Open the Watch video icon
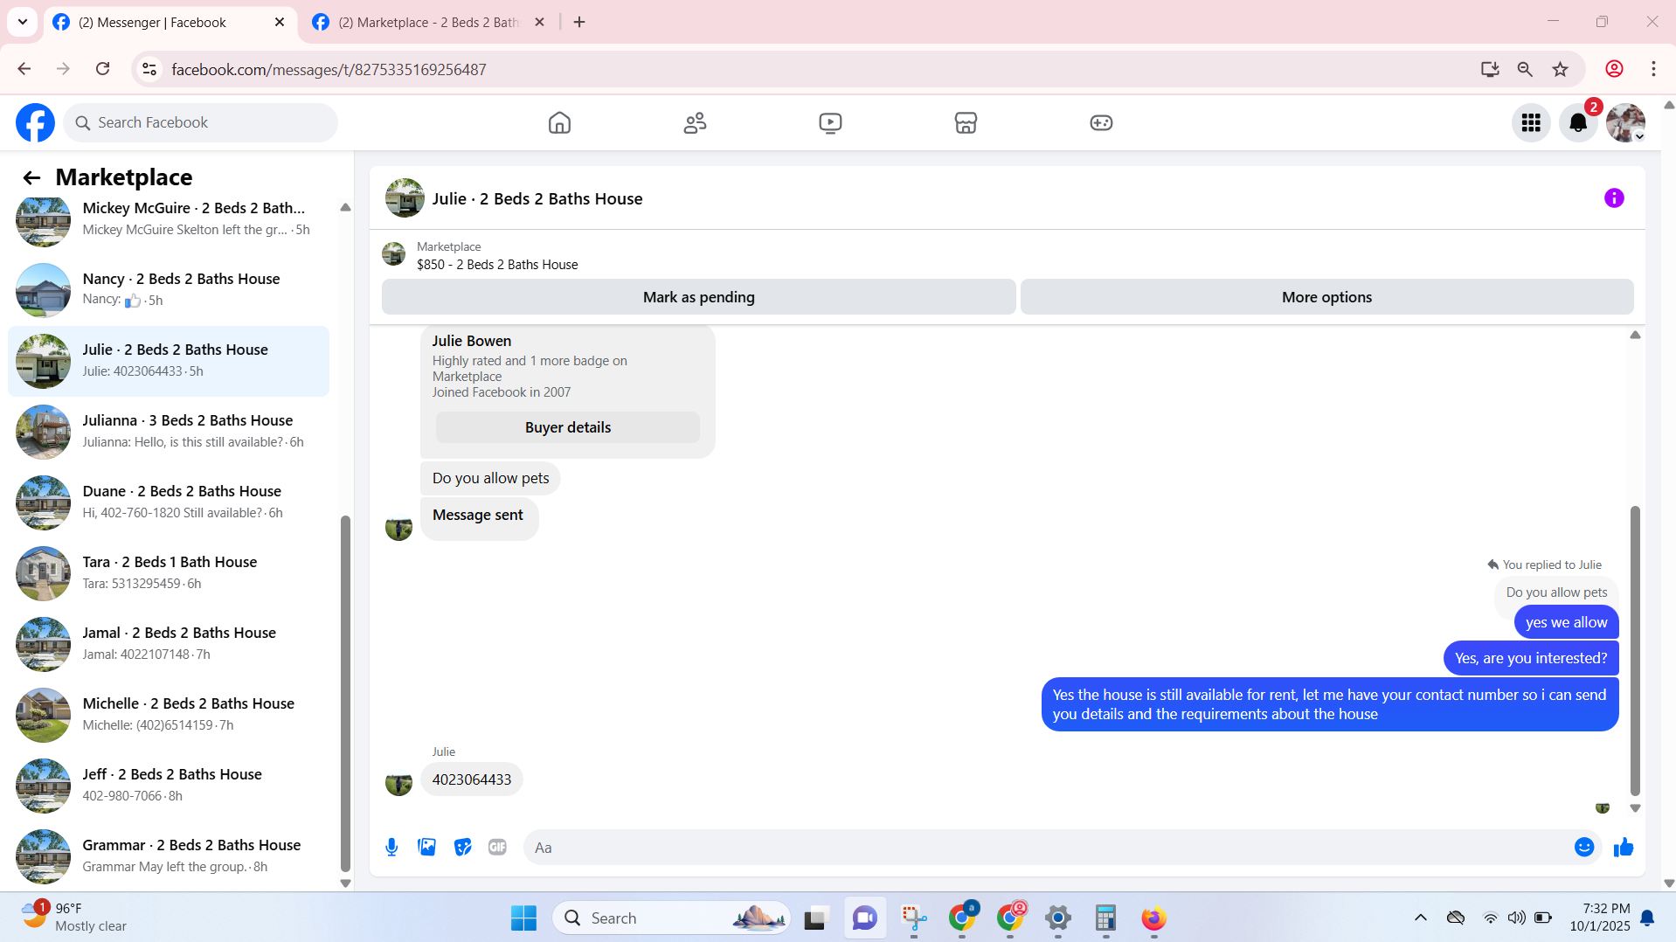Image resolution: width=1676 pixels, height=942 pixels. tap(830, 123)
